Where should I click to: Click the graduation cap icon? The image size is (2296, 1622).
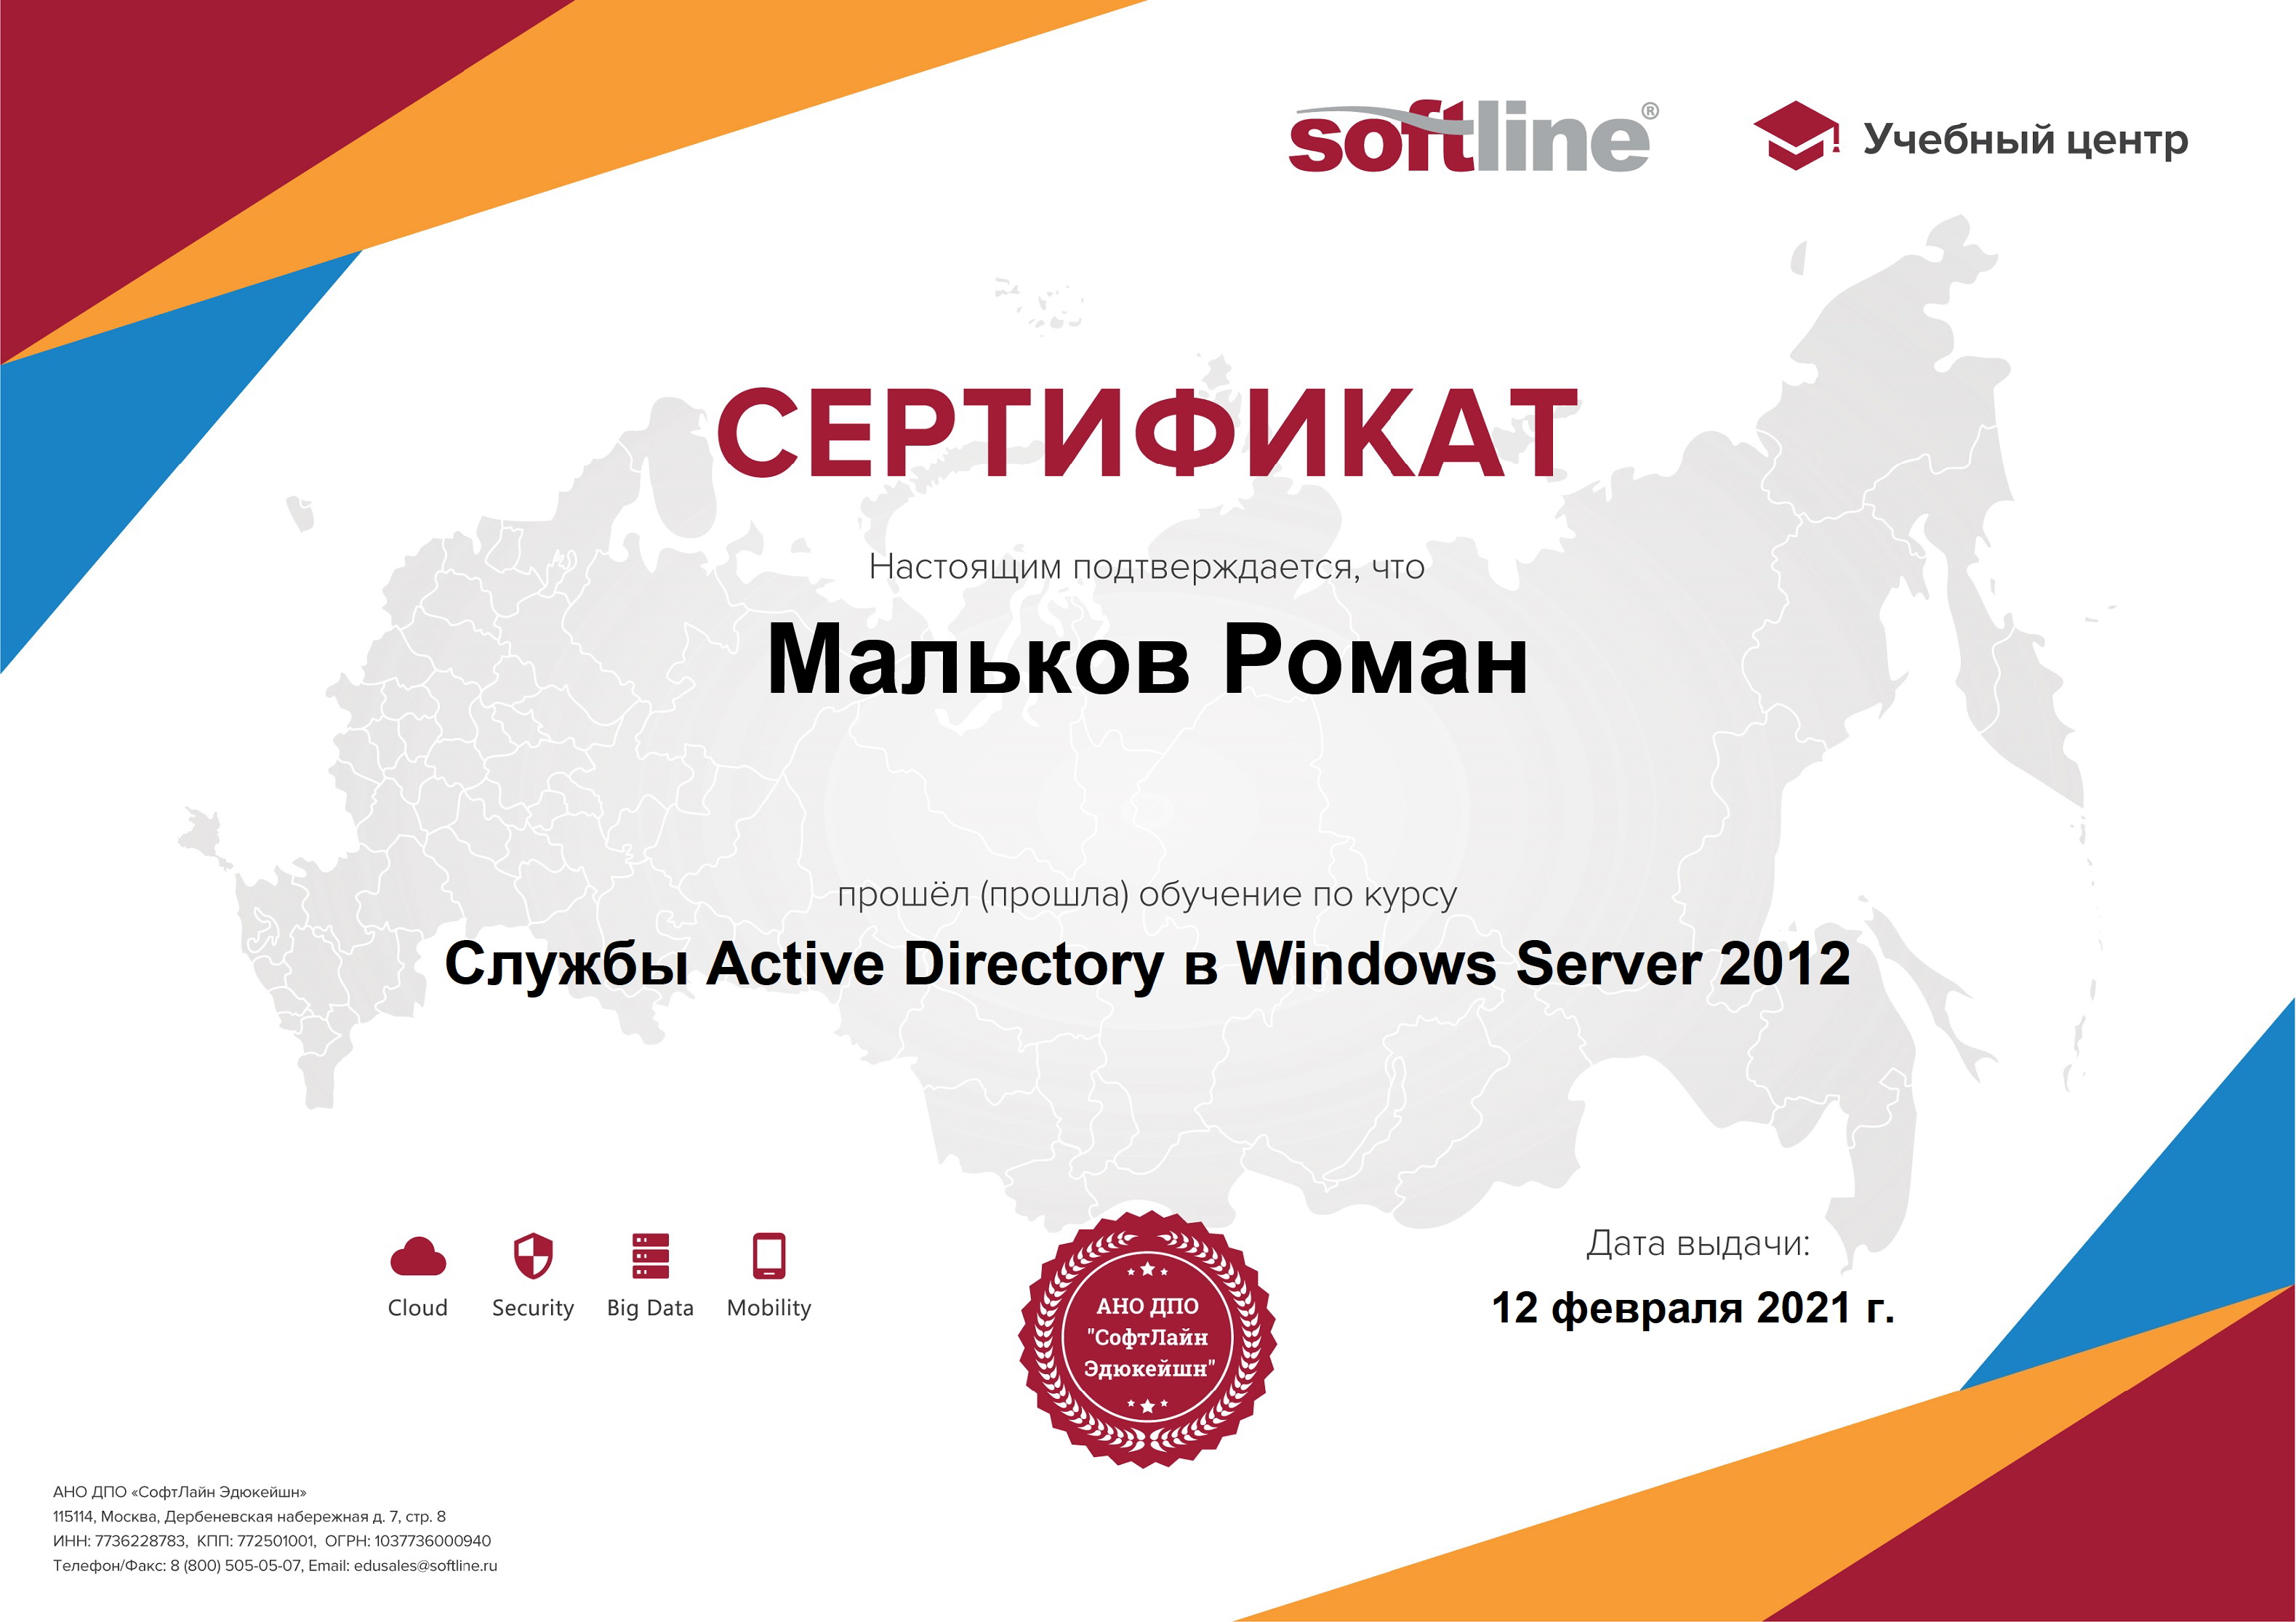pos(1796,135)
